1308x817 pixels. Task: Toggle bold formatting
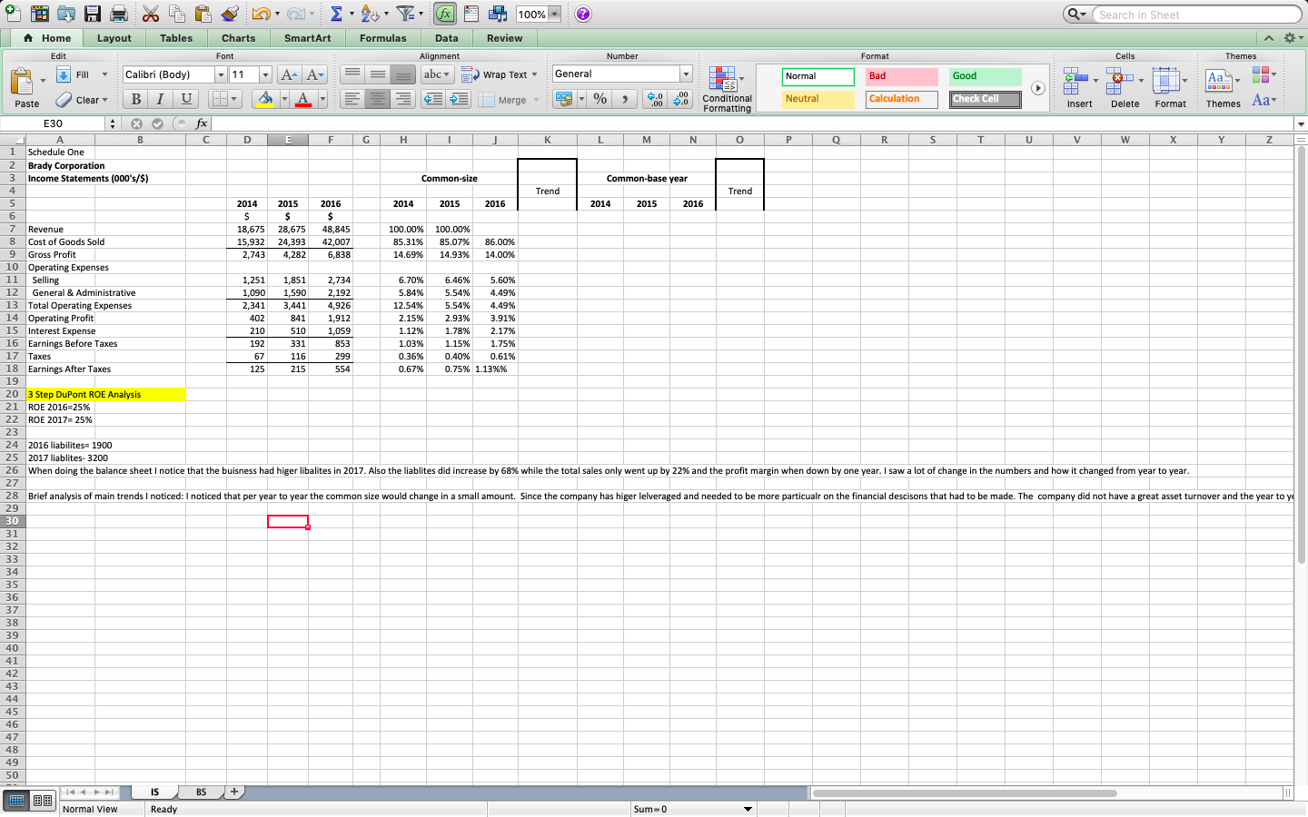[x=135, y=99]
